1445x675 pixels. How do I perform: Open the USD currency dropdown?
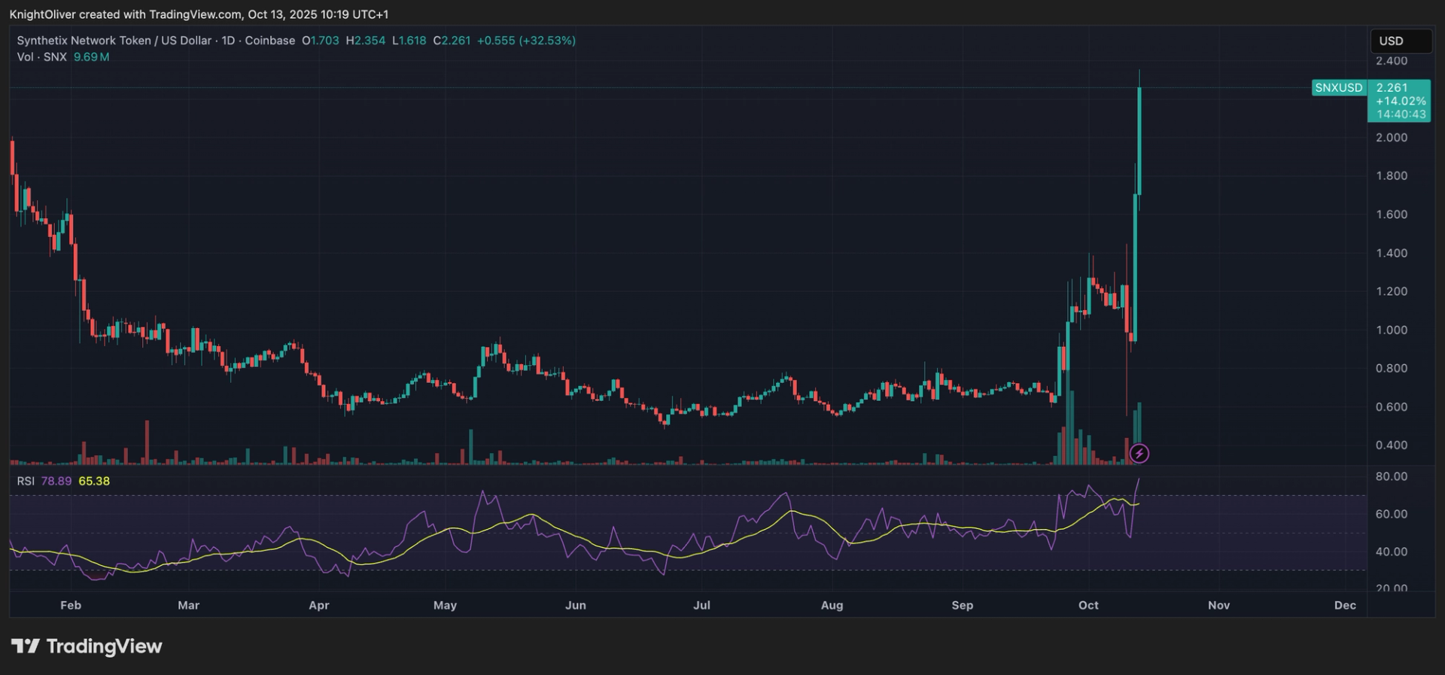[x=1400, y=41]
